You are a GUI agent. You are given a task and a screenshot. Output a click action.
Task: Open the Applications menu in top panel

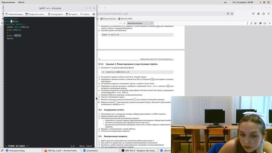click(8, 2)
